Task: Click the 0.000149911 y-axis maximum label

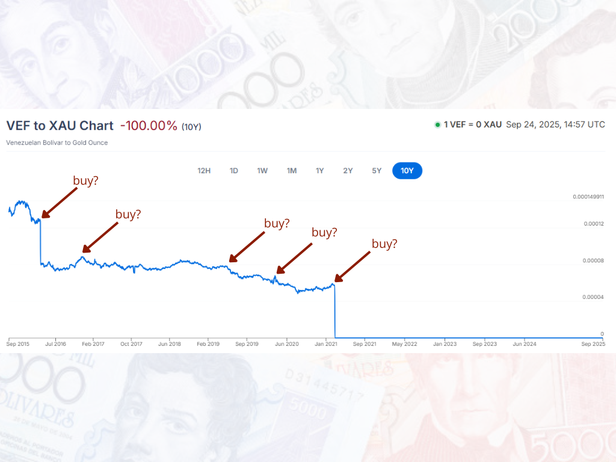Action: click(588, 197)
